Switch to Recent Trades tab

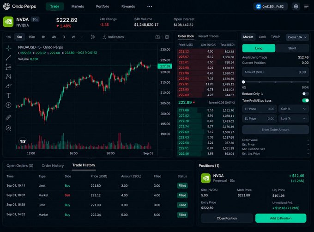(208, 36)
